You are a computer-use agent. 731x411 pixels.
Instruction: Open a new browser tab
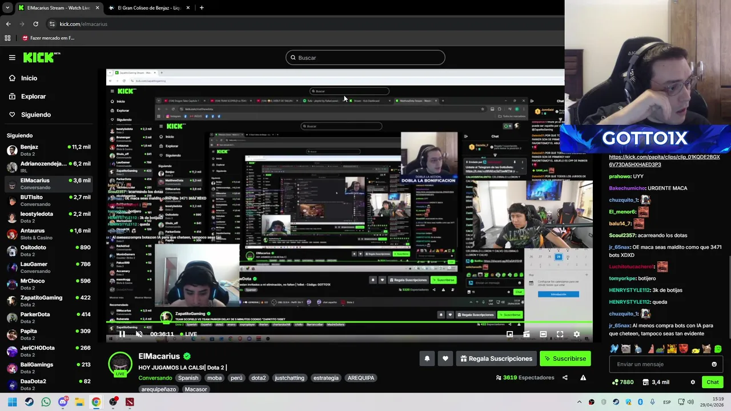click(x=202, y=8)
